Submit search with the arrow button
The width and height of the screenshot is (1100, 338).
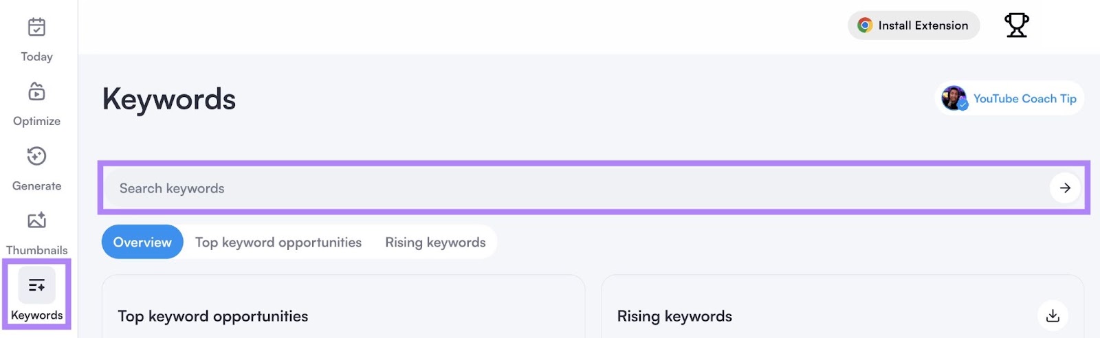click(x=1064, y=188)
